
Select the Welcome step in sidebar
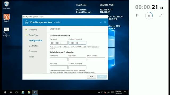pos(33,30)
